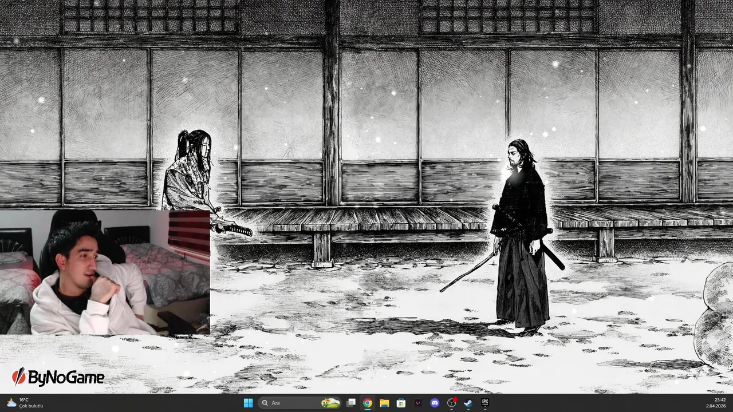Viewport: 733px width, 412px height.
Task: Open Epic Games Launcher from taskbar
Action: pyautogui.click(x=485, y=403)
